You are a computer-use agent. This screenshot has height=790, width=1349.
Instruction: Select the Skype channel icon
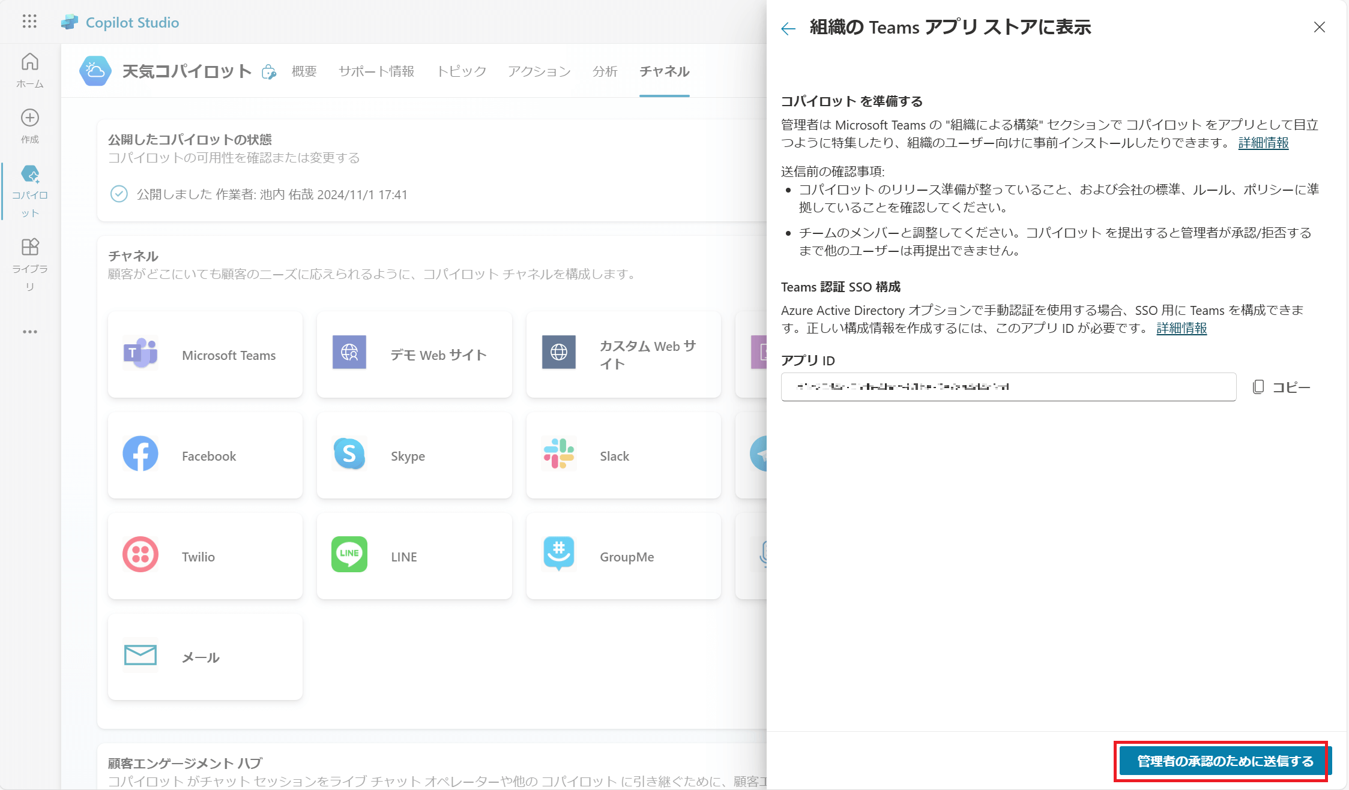(349, 453)
